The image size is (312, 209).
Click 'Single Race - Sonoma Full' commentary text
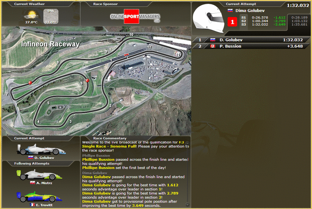[109, 146]
